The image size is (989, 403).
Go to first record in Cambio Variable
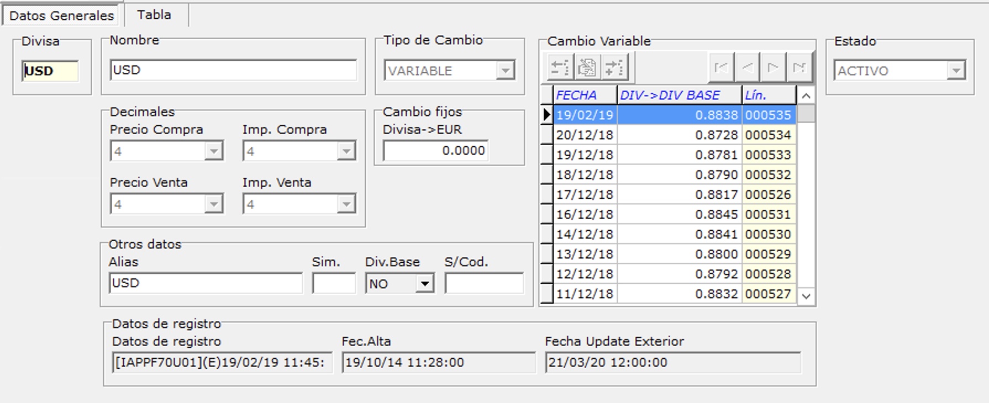point(721,68)
